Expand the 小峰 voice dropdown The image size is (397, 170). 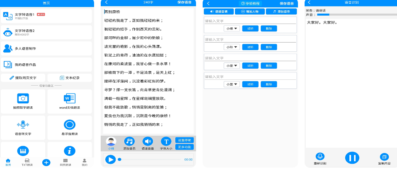point(232,29)
